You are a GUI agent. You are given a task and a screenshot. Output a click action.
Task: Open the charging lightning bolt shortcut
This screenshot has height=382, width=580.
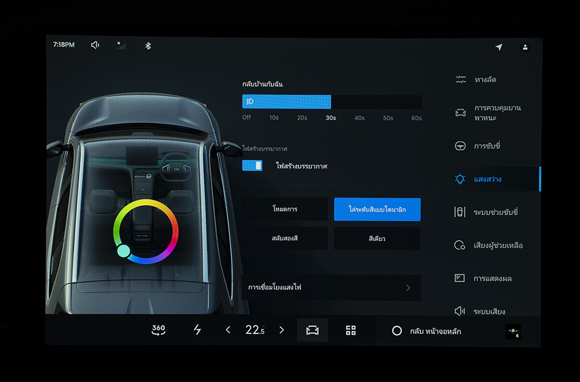click(x=198, y=329)
